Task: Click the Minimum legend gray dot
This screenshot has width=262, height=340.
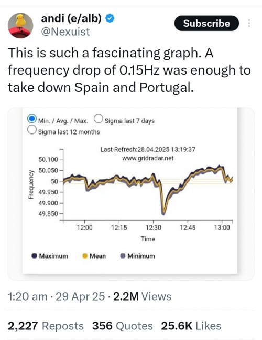Action: [123, 256]
